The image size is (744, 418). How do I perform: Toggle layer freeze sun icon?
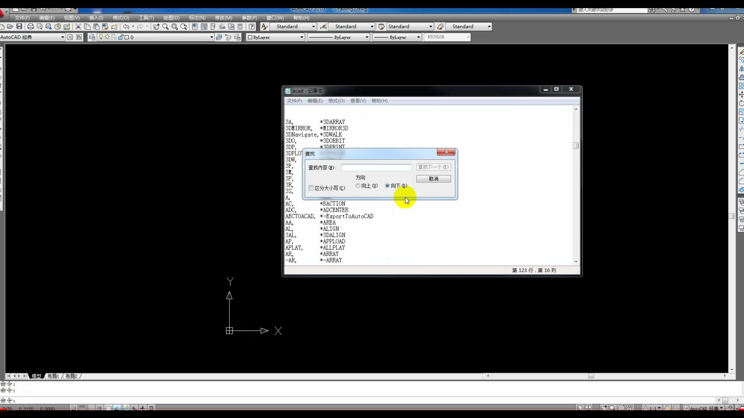[x=107, y=37]
